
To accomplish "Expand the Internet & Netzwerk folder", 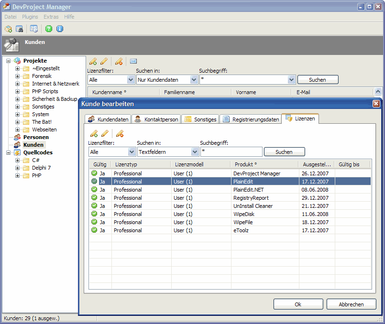I will pos(17,84).
